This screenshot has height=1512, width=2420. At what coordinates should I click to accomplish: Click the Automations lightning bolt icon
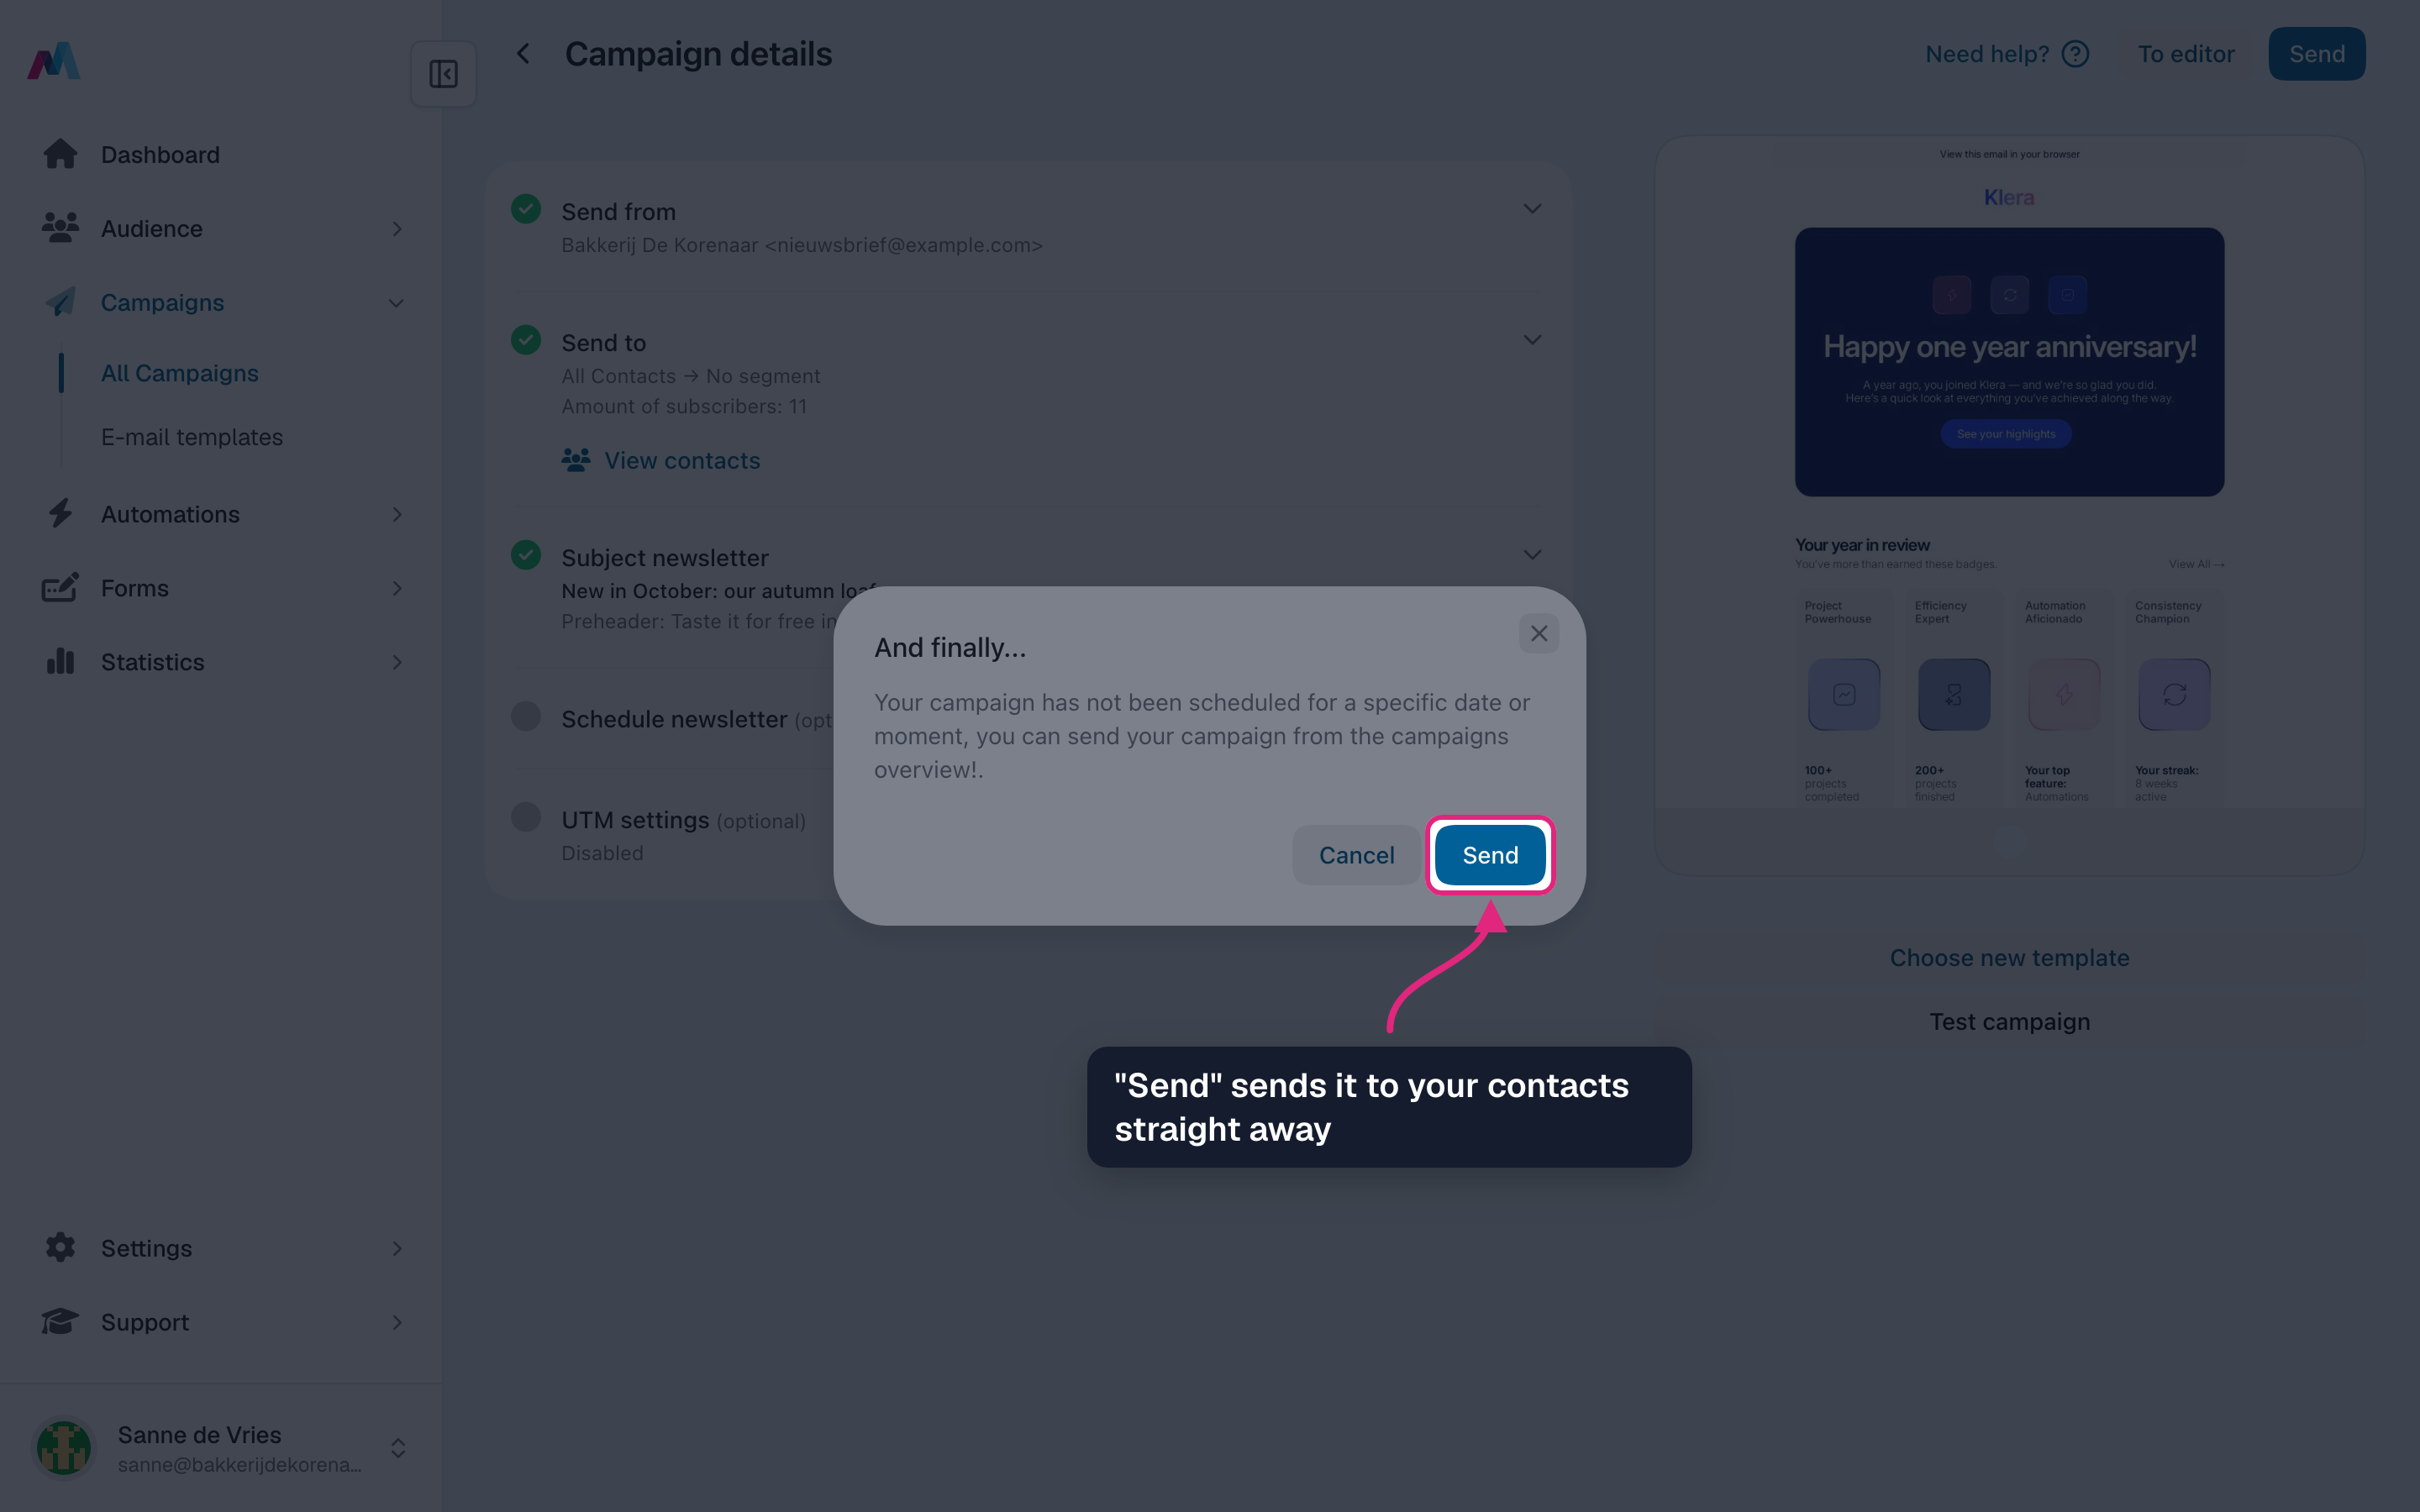[x=60, y=514]
